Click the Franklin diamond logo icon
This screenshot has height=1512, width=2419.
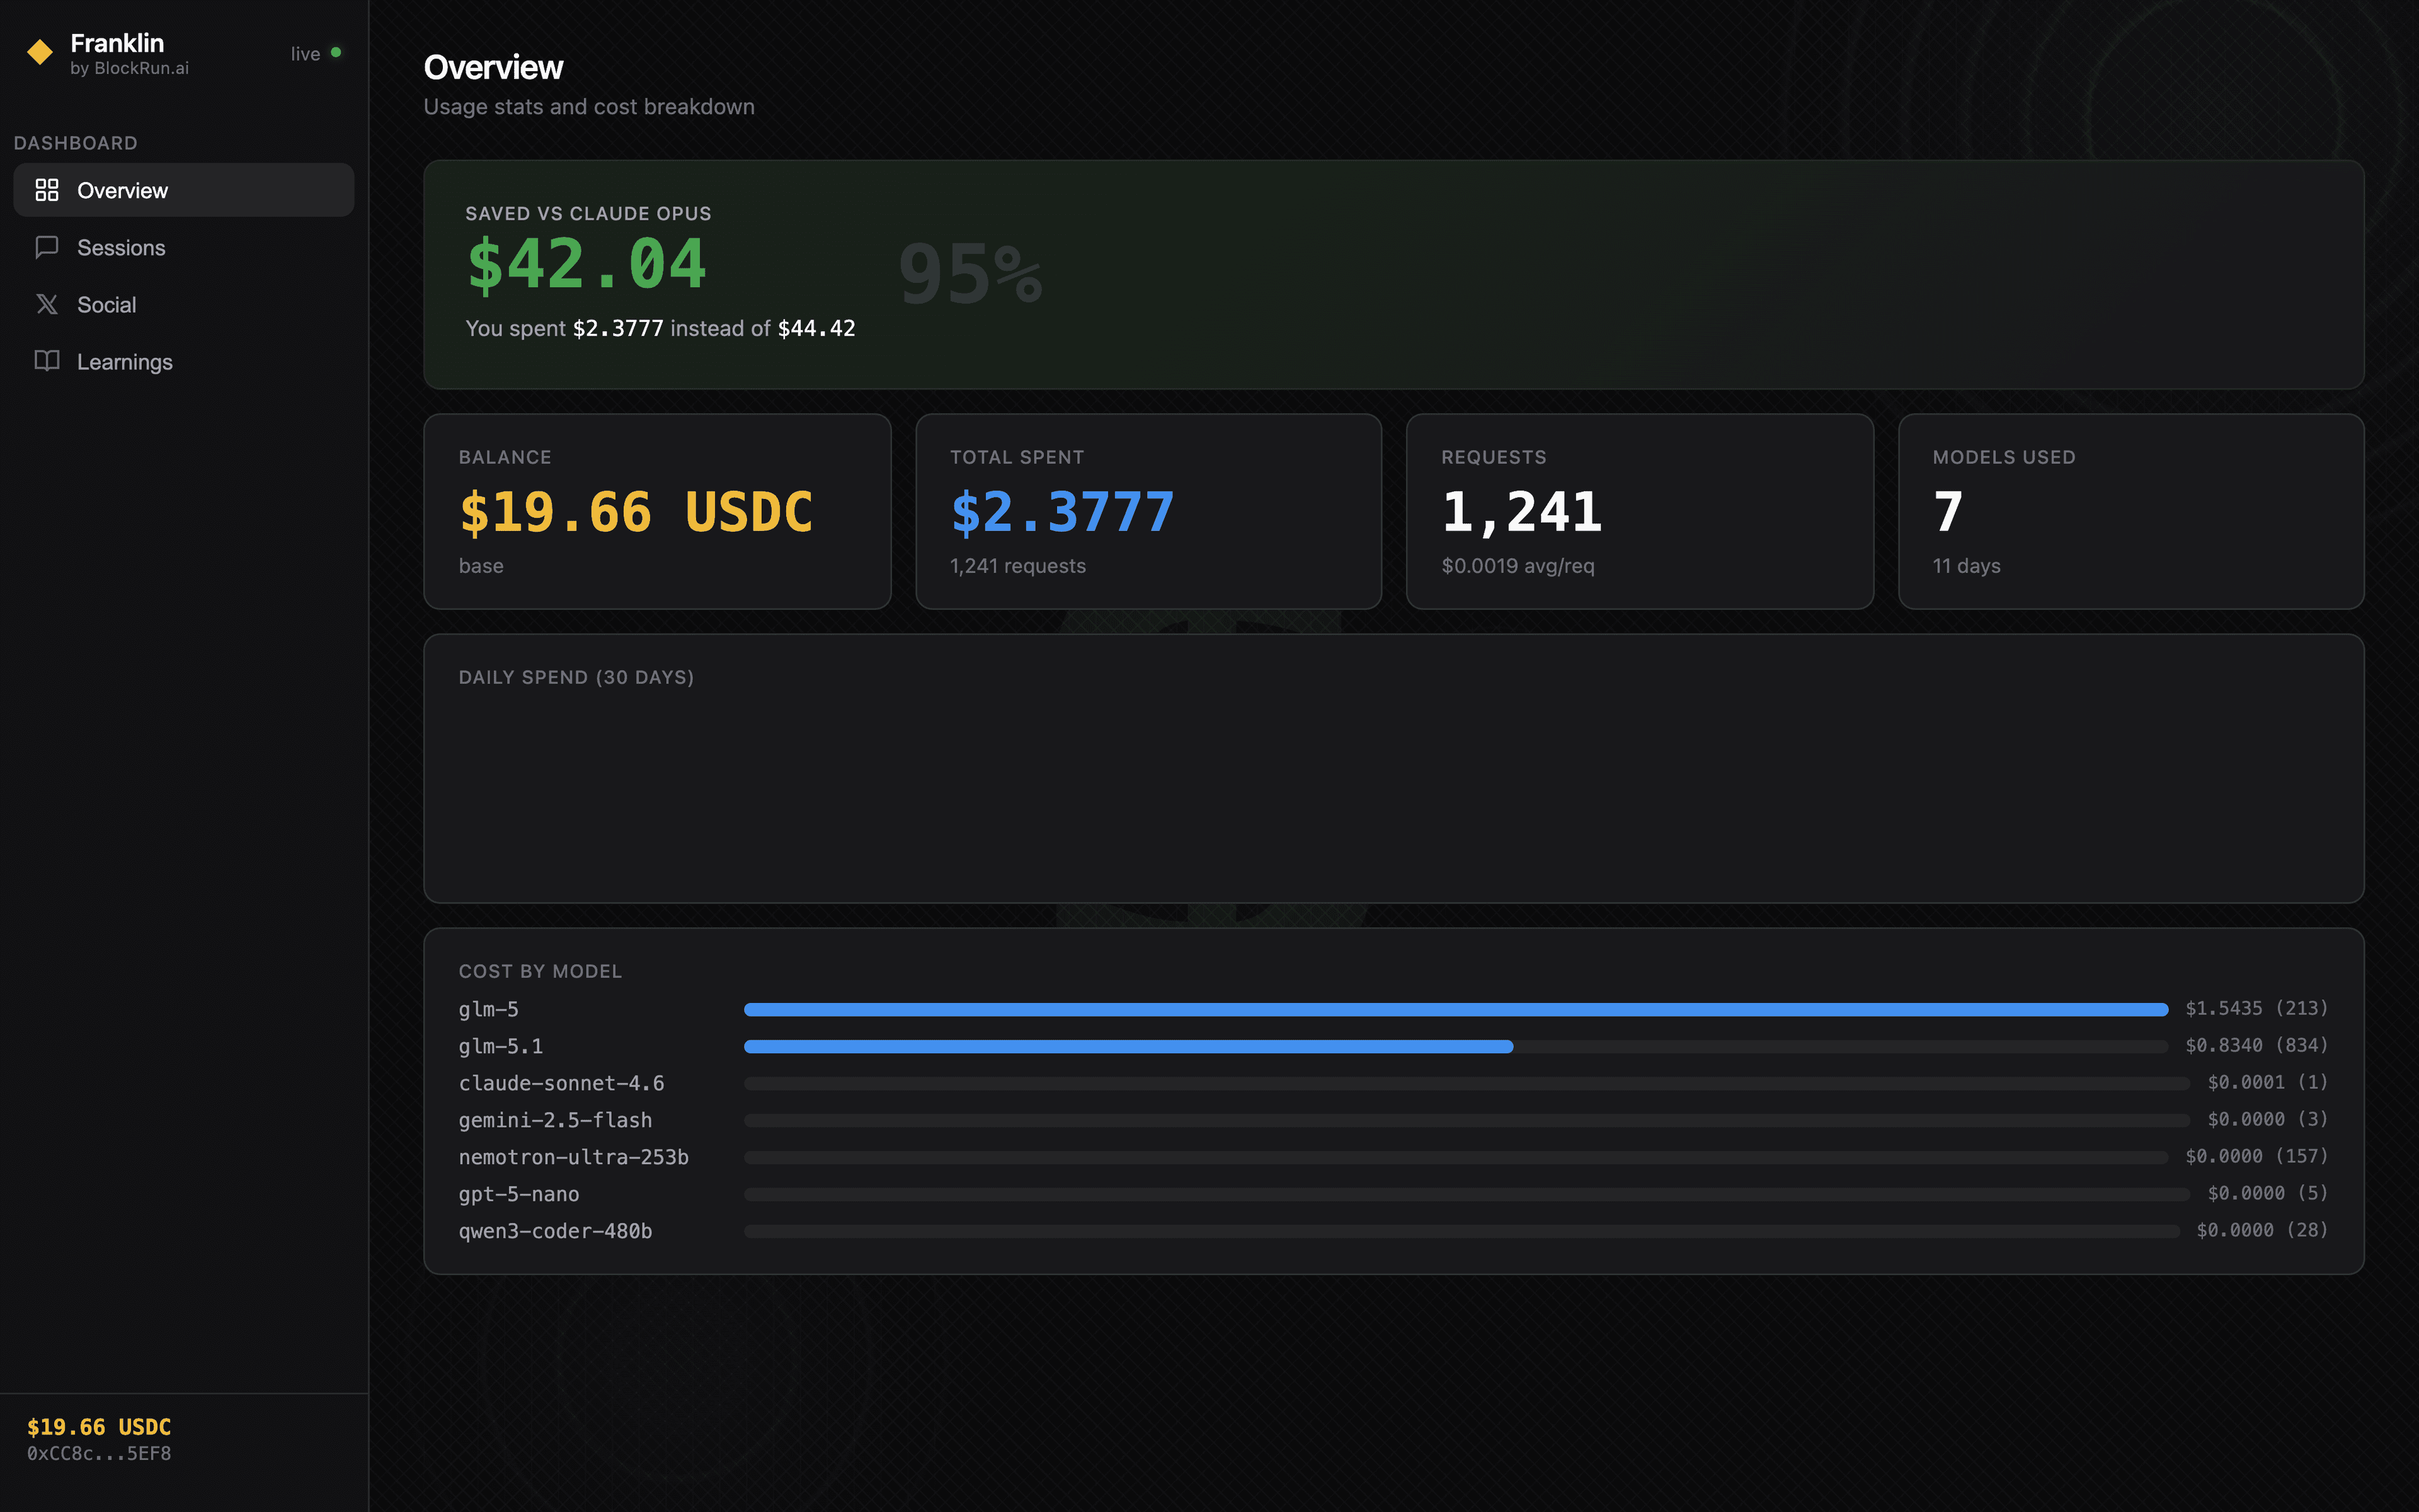40,52
